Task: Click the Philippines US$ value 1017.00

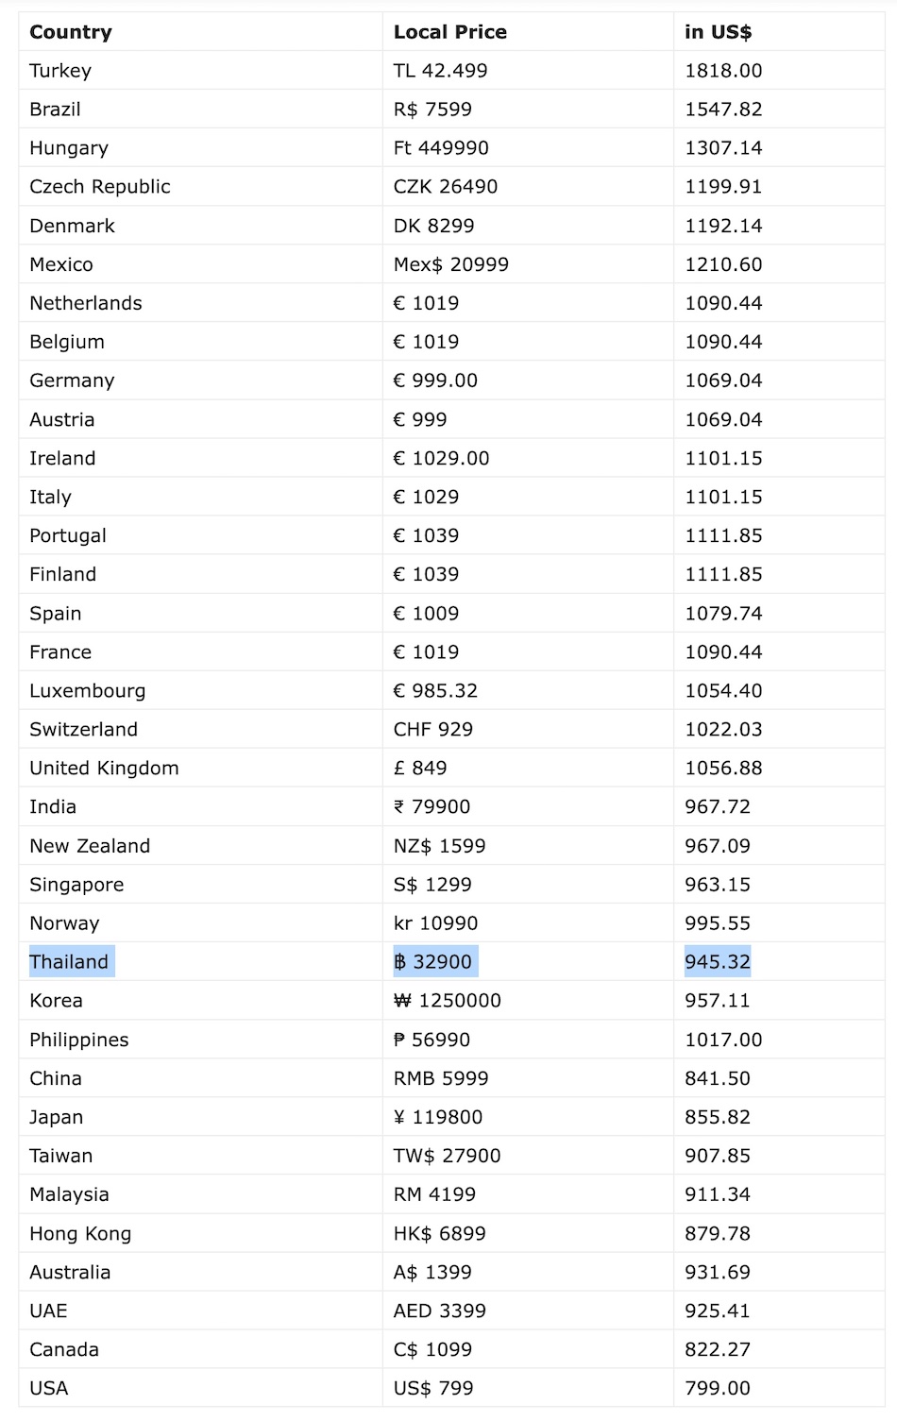Action: [x=723, y=1040]
